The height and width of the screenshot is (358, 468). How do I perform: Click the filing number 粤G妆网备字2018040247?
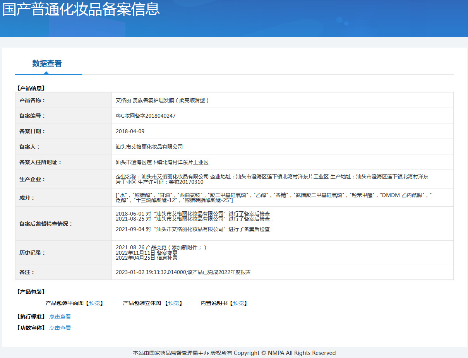pyautogui.click(x=146, y=116)
